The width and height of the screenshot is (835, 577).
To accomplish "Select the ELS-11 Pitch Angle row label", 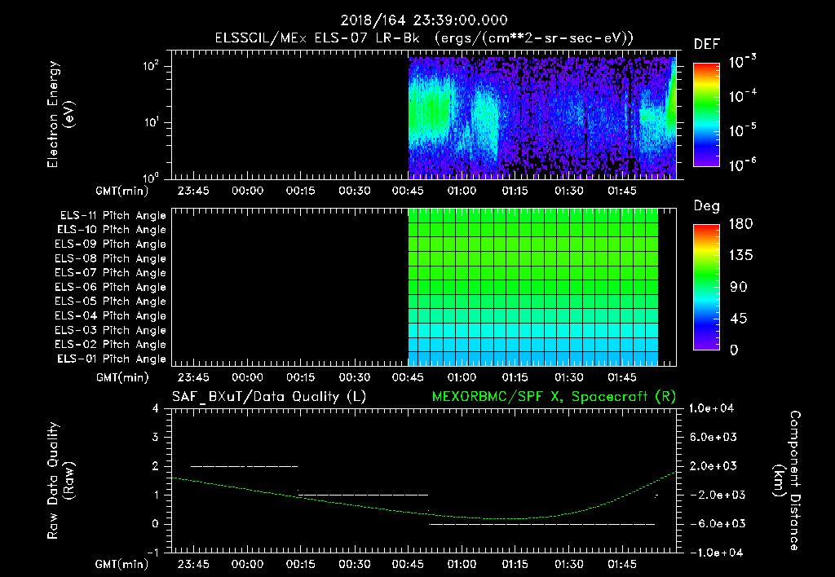I will pyautogui.click(x=113, y=216).
